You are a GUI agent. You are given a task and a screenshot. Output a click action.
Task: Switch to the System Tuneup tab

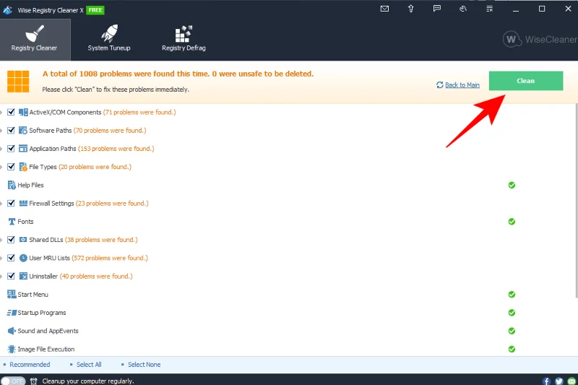tap(108, 39)
